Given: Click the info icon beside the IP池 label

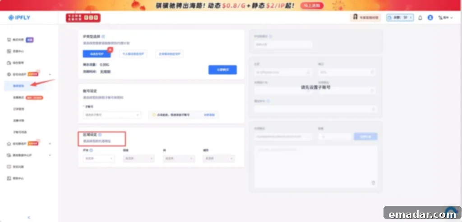Looking at the screenshot, I should click(91, 151).
